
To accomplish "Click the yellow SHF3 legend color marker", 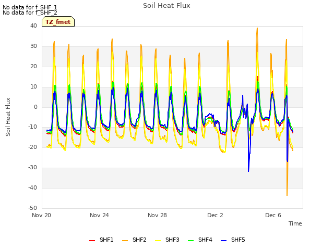I will pos(158,241).
